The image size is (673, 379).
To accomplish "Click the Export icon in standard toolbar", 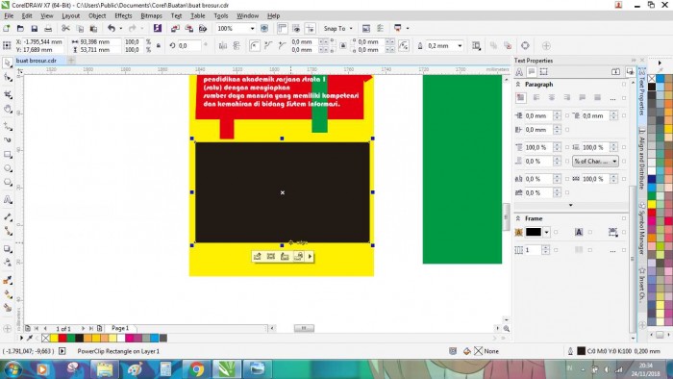I will 188,29.
